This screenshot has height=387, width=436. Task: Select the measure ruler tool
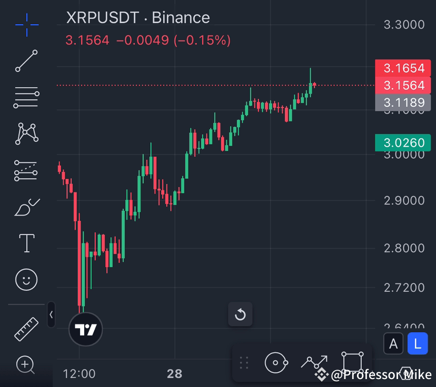(26, 327)
